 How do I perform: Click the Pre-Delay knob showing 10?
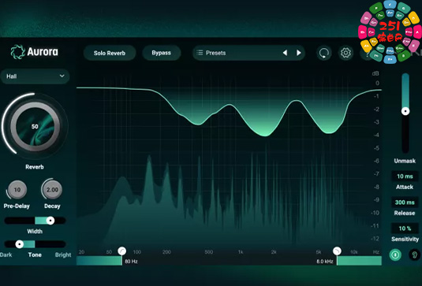tap(17, 190)
